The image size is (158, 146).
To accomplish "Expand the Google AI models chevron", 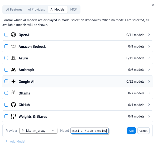I will pyautogui.click(x=149, y=81).
